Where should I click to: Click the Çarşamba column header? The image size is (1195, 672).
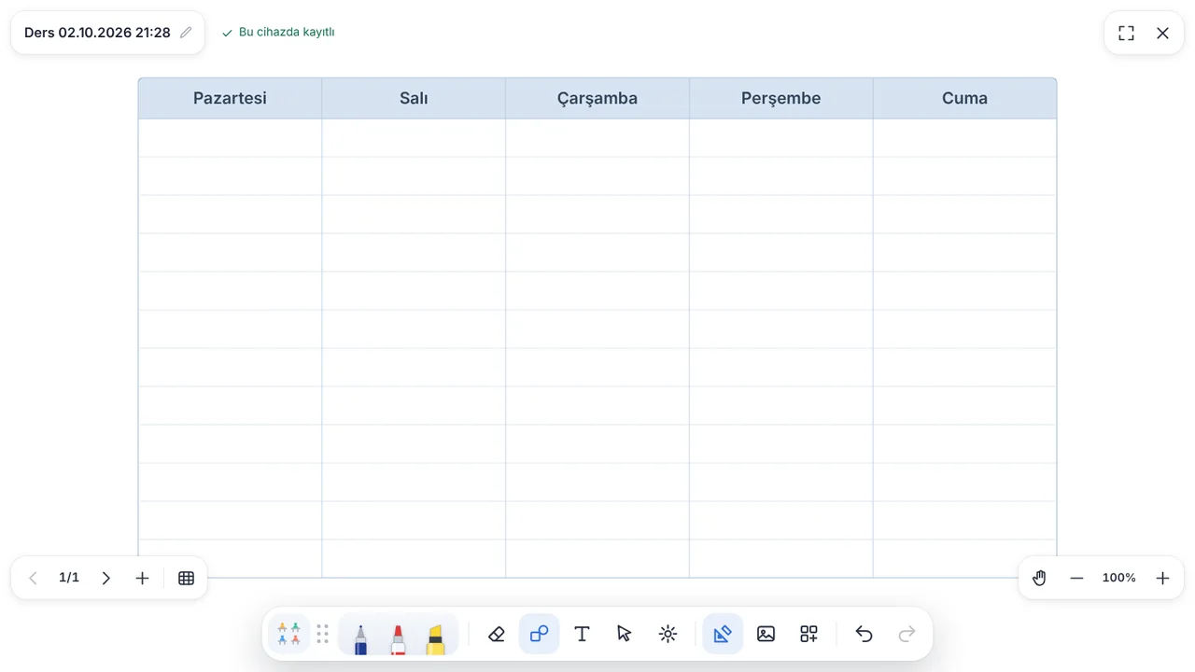[x=597, y=98]
